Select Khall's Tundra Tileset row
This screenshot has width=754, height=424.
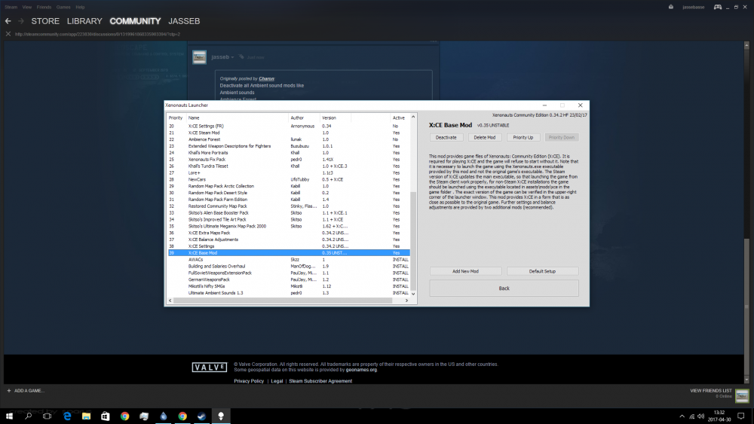[x=289, y=166]
